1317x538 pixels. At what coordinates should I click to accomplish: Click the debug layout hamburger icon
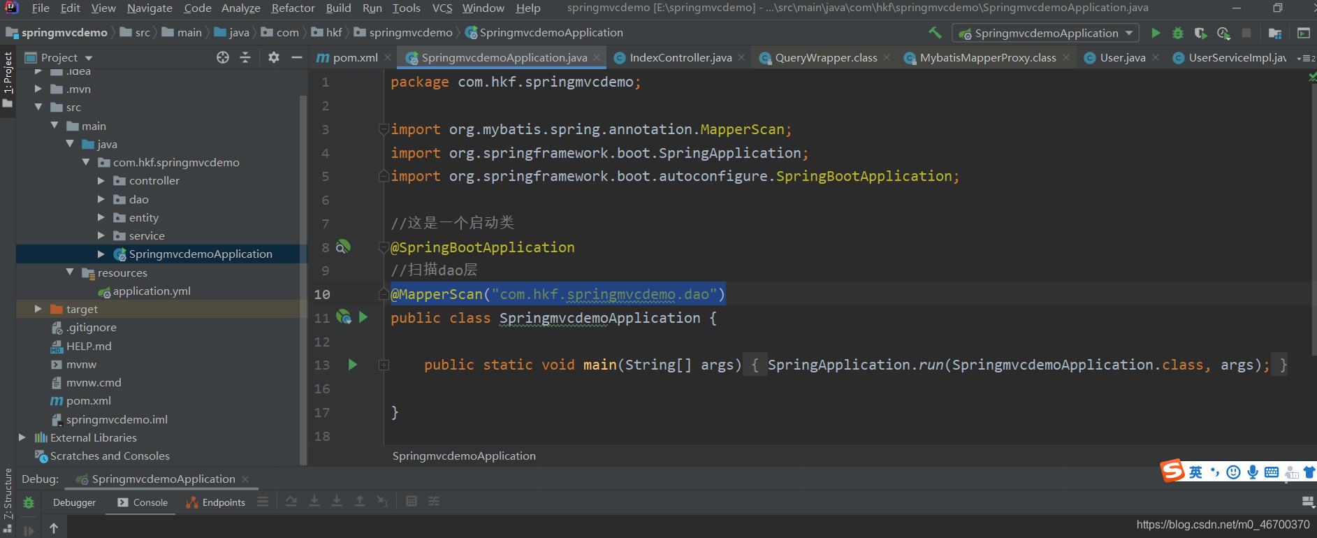tap(263, 501)
